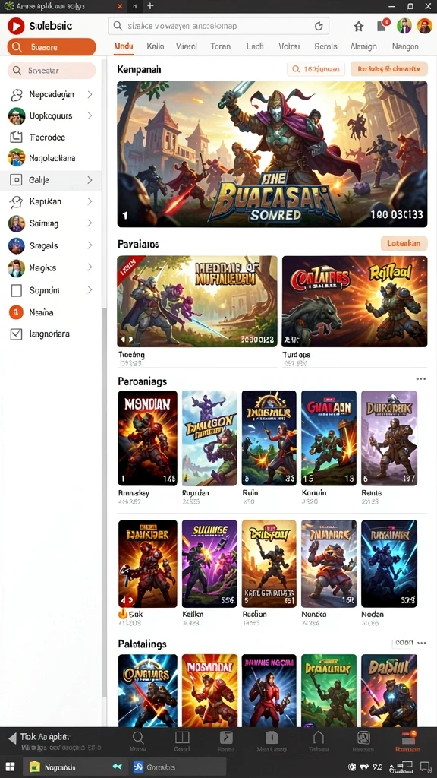This screenshot has width=437, height=778.
Task: Toggle the Iangnoriara checkbox
Action: pos(17,334)
